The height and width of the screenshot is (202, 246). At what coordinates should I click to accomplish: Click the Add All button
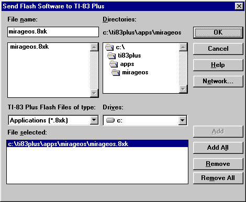click(218, 148)
